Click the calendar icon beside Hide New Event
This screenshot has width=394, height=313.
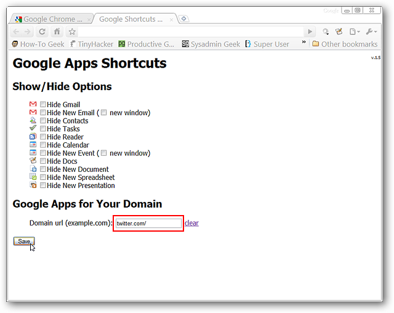(33, 153)
